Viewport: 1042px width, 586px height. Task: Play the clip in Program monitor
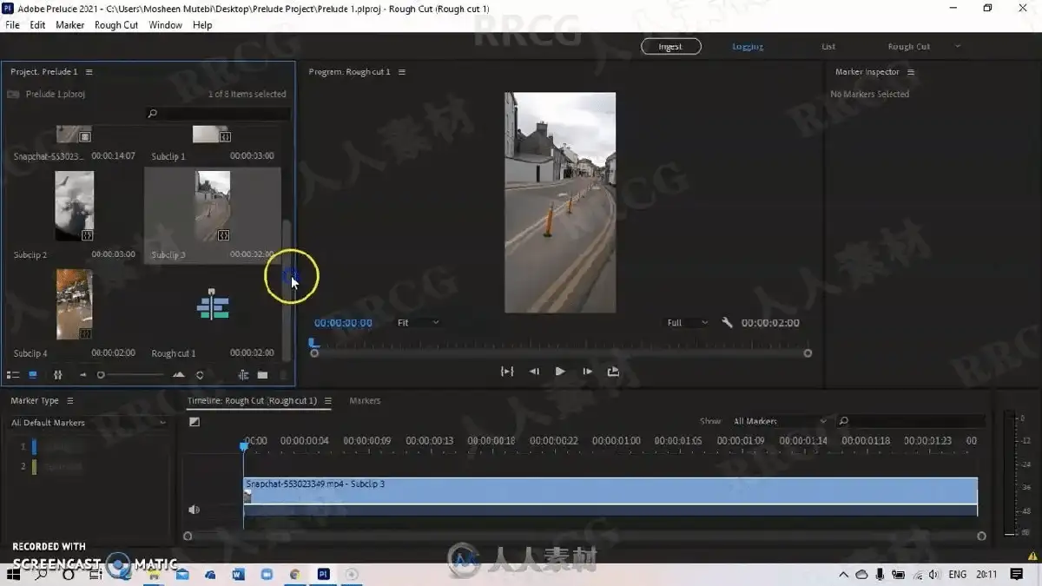(x=560, y=372)
